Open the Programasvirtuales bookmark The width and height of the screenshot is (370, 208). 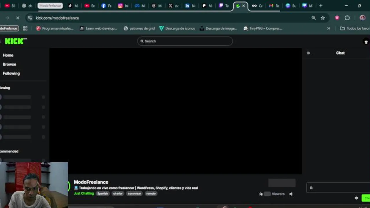click(x=54, y=28)
